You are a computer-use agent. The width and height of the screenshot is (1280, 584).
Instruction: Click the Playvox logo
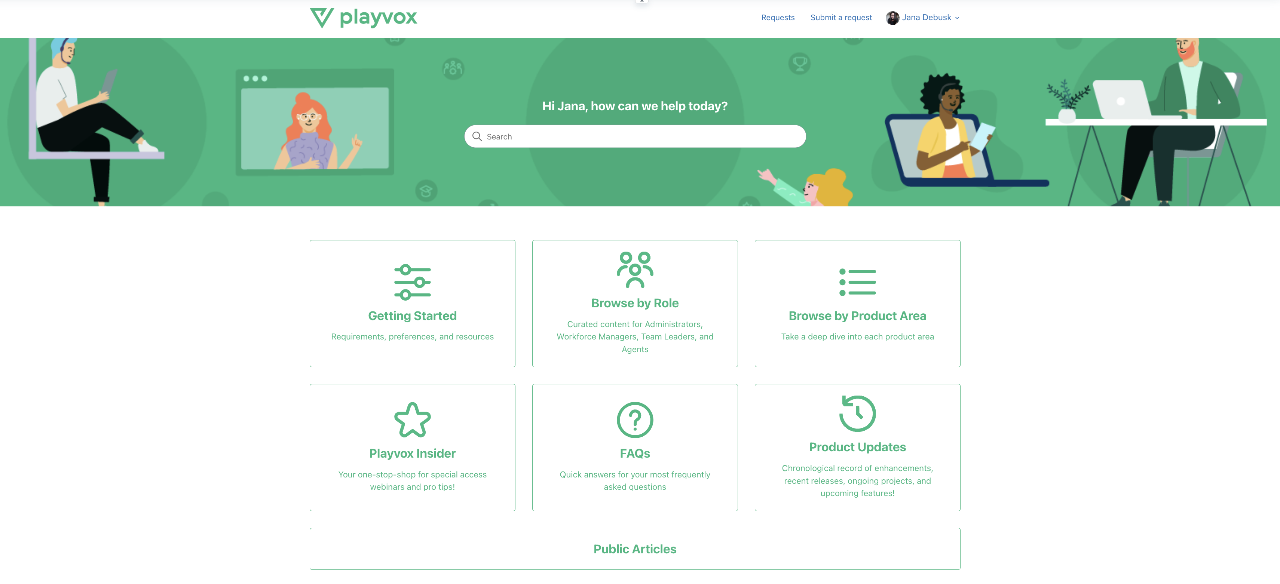tap(363, 17)
